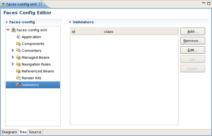Minimize the editor pane
This screenshot has height=136, width=212.
pyautogui.click(x=204, y=3)
